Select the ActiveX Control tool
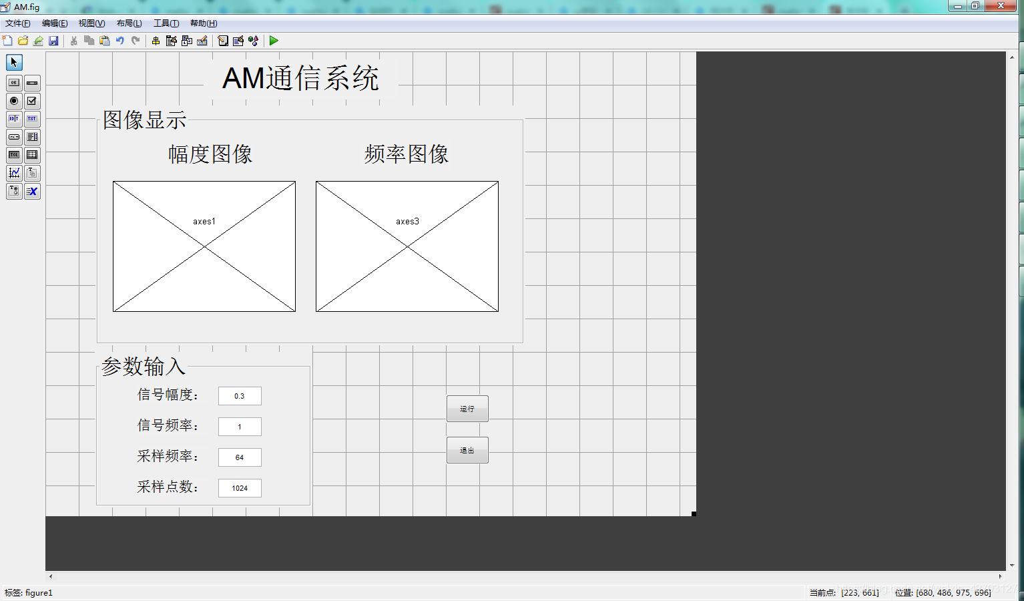 pos(31,191)
